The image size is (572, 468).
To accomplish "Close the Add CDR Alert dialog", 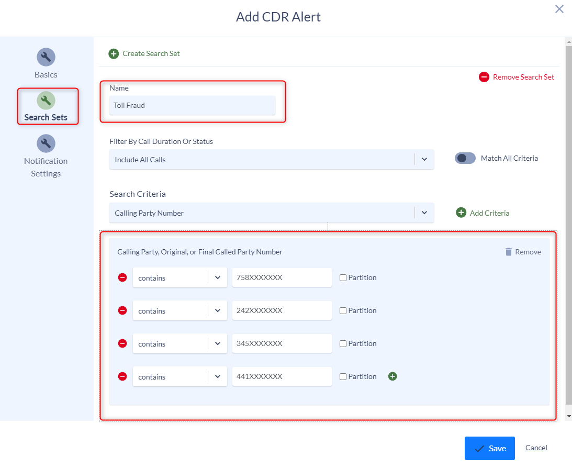I will pos(559,9).
